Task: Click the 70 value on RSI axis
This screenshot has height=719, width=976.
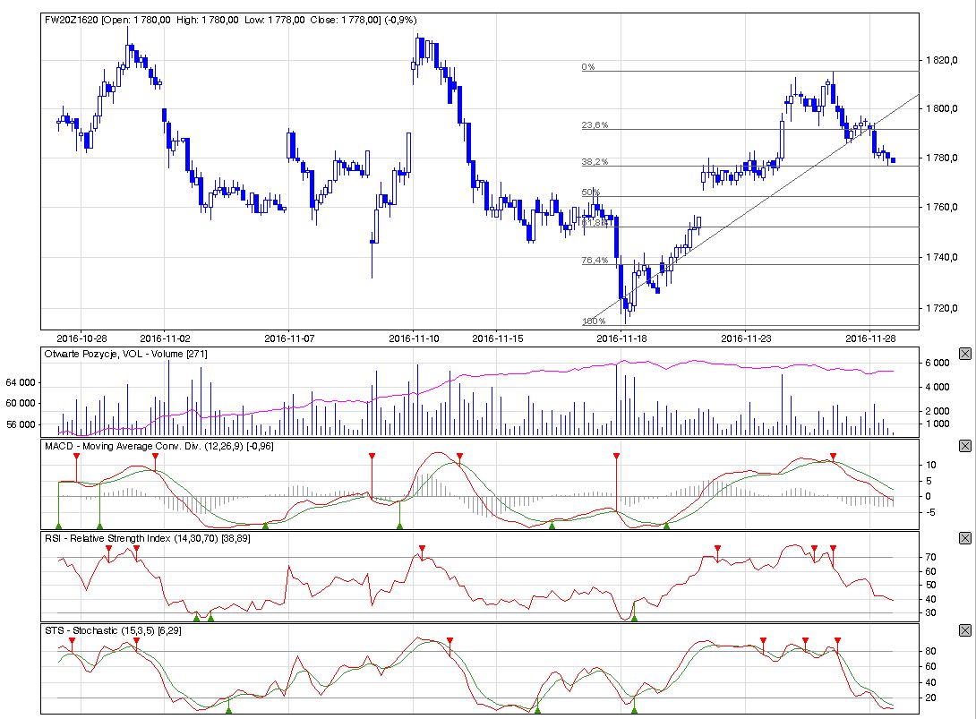Action: [931, 557]
